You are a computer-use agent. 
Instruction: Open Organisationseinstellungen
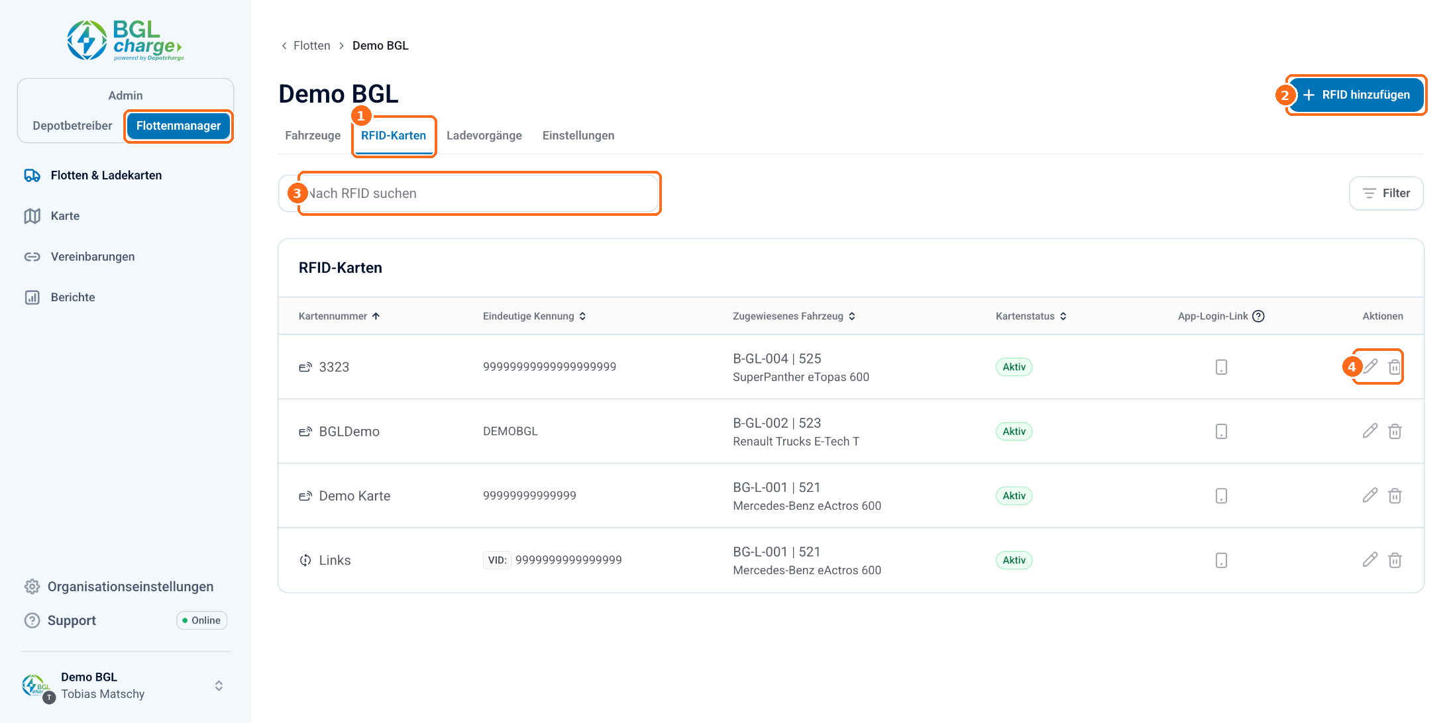point(119,587)
